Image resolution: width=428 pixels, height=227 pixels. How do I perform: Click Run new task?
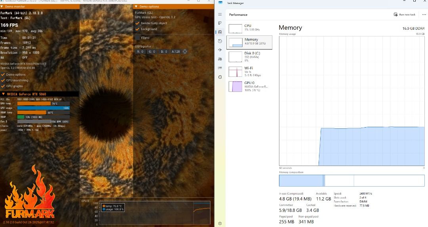click(405, 15)
